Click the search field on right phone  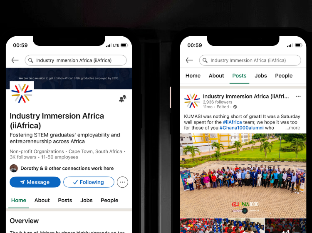pos(250,60)
